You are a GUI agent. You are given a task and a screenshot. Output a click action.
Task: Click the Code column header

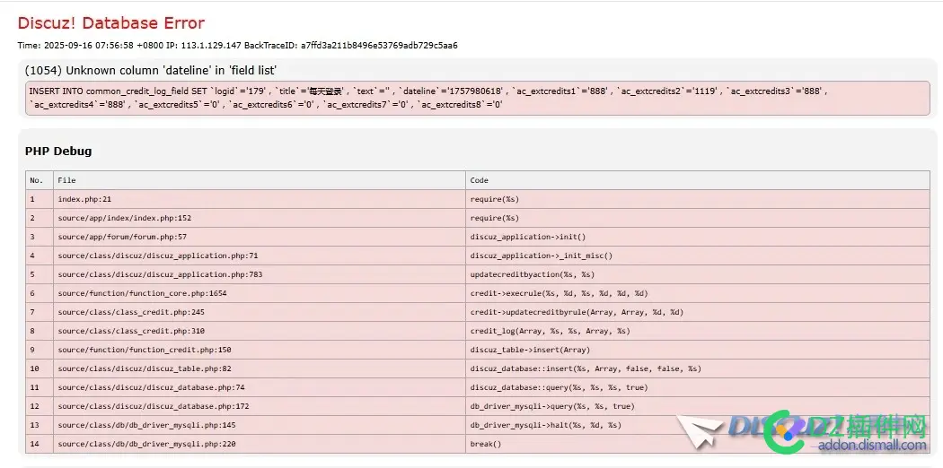(698, 180)
